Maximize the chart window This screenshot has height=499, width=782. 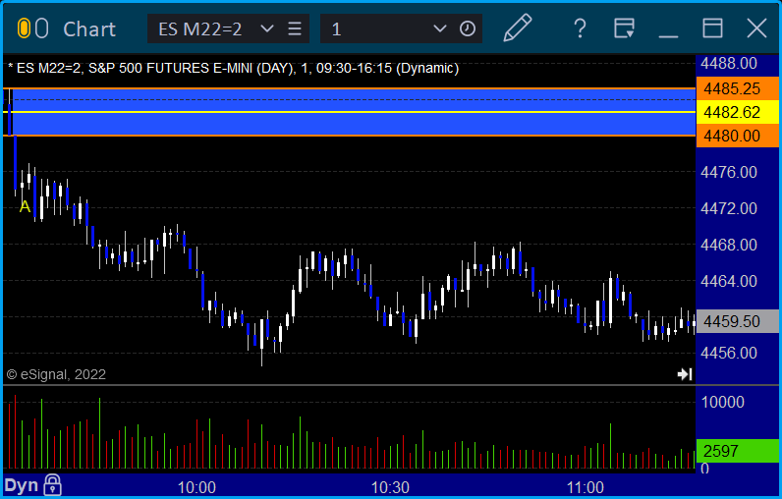(712, 28)
